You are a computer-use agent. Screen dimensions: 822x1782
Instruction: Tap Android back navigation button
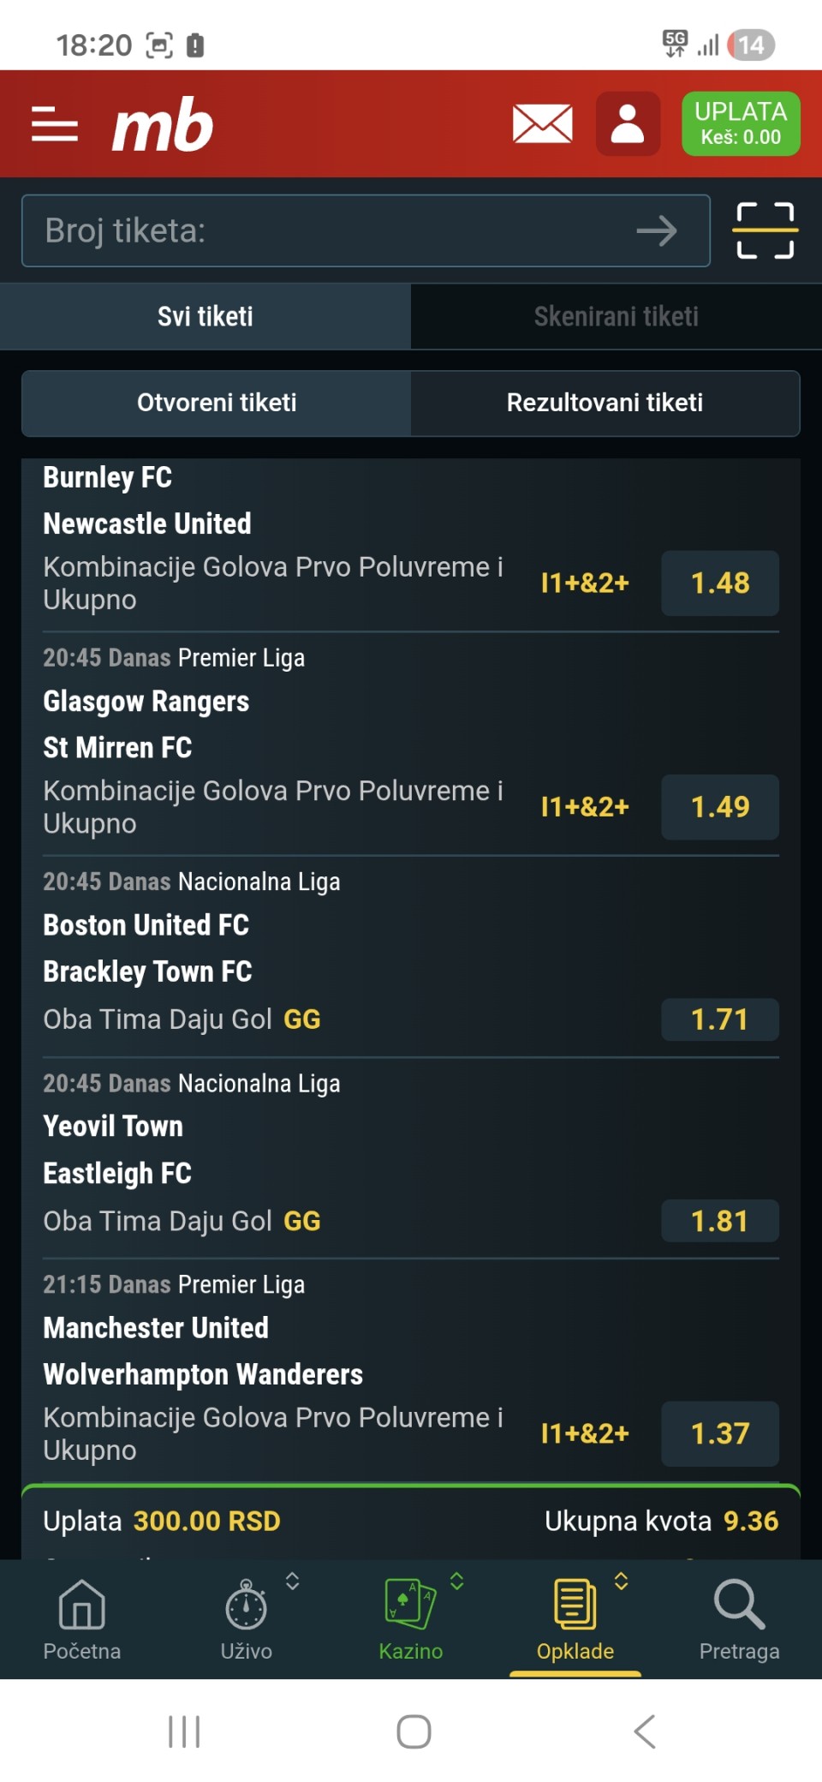(x=645, y=1731)
